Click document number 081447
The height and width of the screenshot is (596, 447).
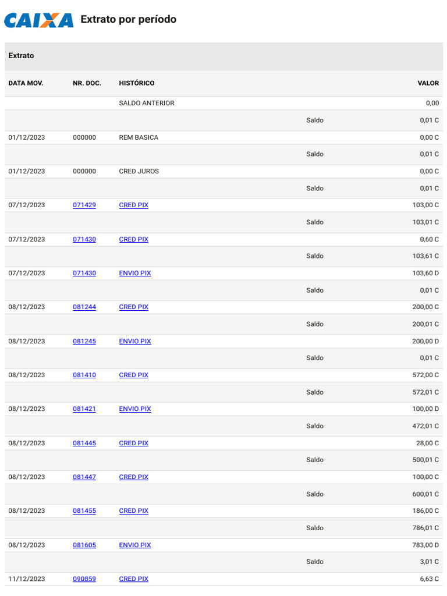[x=84, y=477]
